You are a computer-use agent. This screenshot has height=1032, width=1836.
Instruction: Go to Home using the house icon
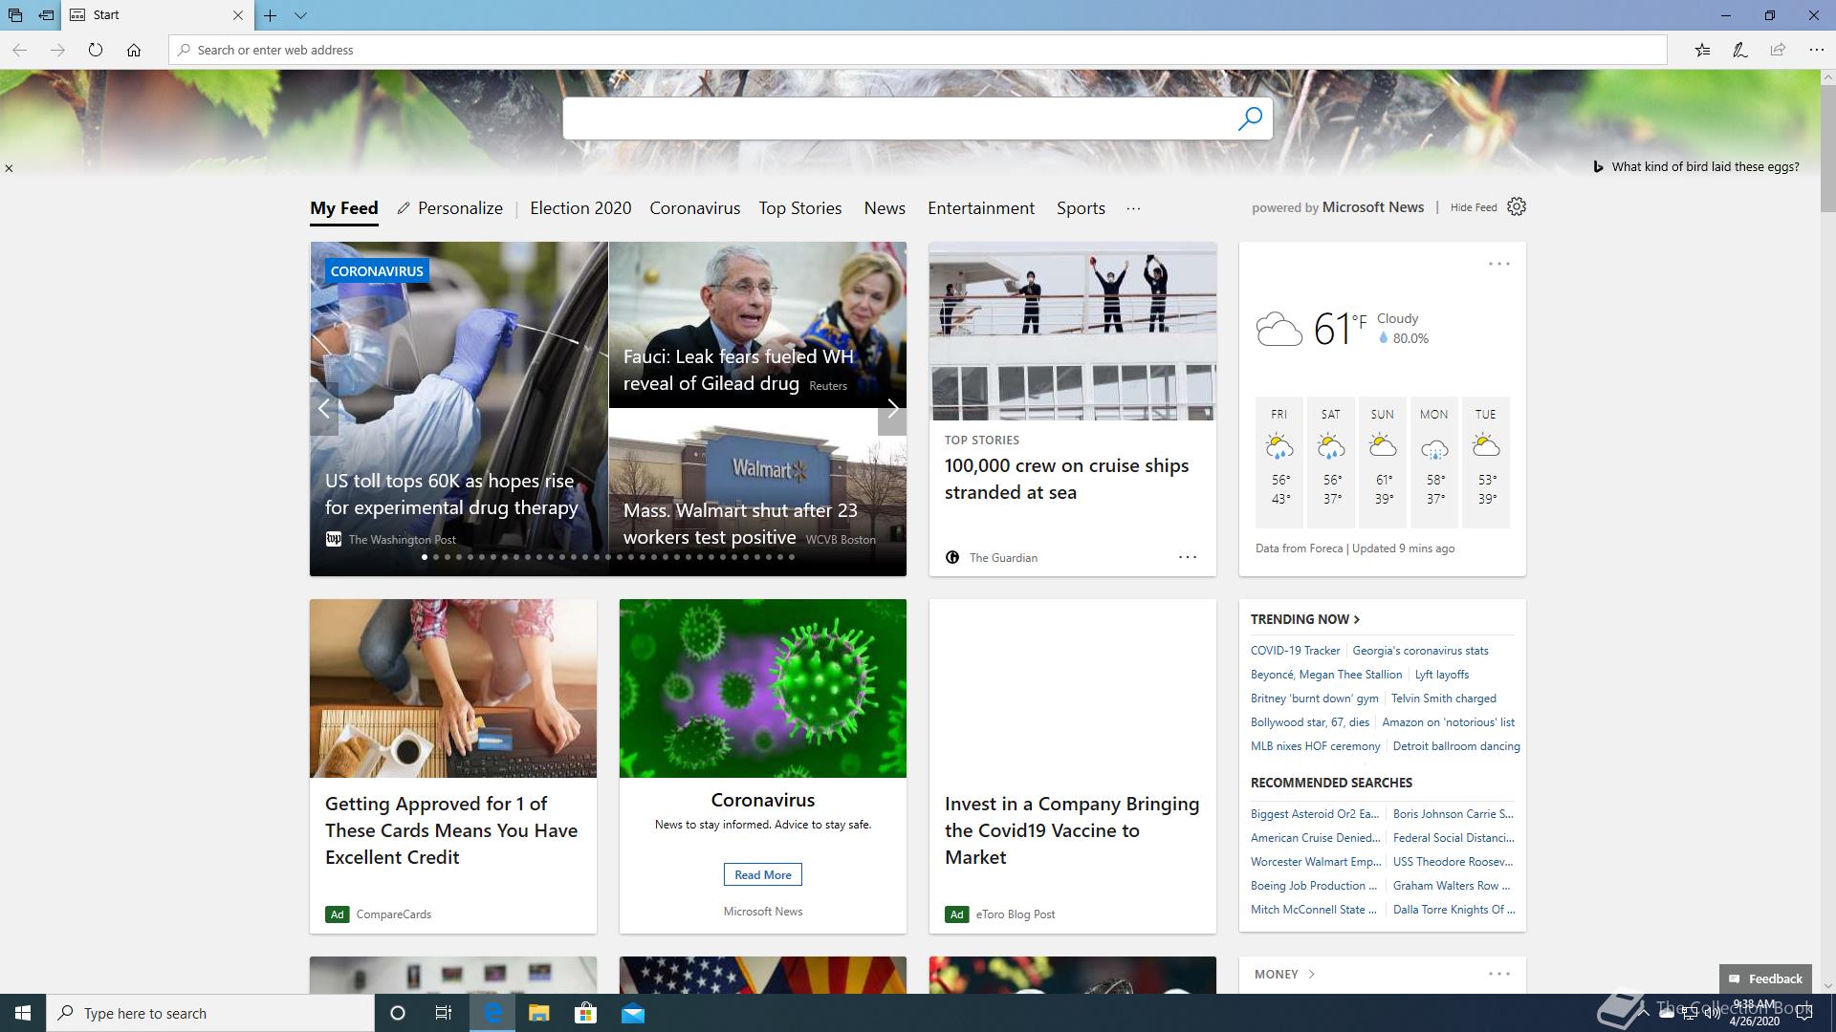point(134,50)
